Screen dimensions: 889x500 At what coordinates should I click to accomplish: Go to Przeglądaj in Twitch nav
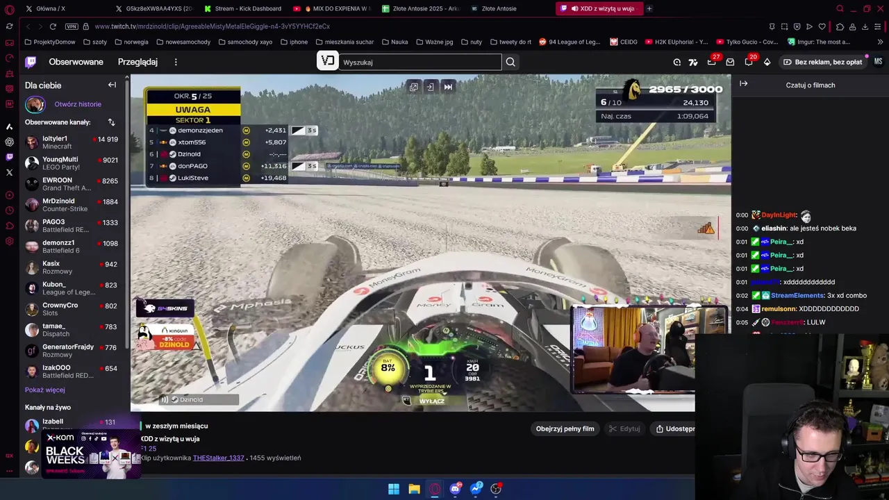click(x=138, y=62)
